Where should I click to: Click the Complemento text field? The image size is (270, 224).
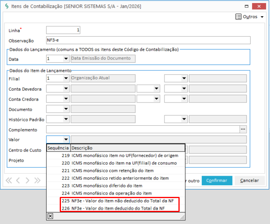coord(143,129)
